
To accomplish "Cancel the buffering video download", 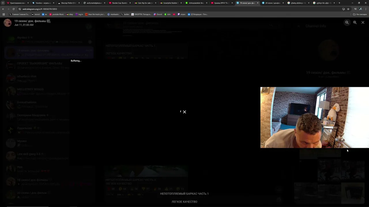I will [x=184, y=112].
